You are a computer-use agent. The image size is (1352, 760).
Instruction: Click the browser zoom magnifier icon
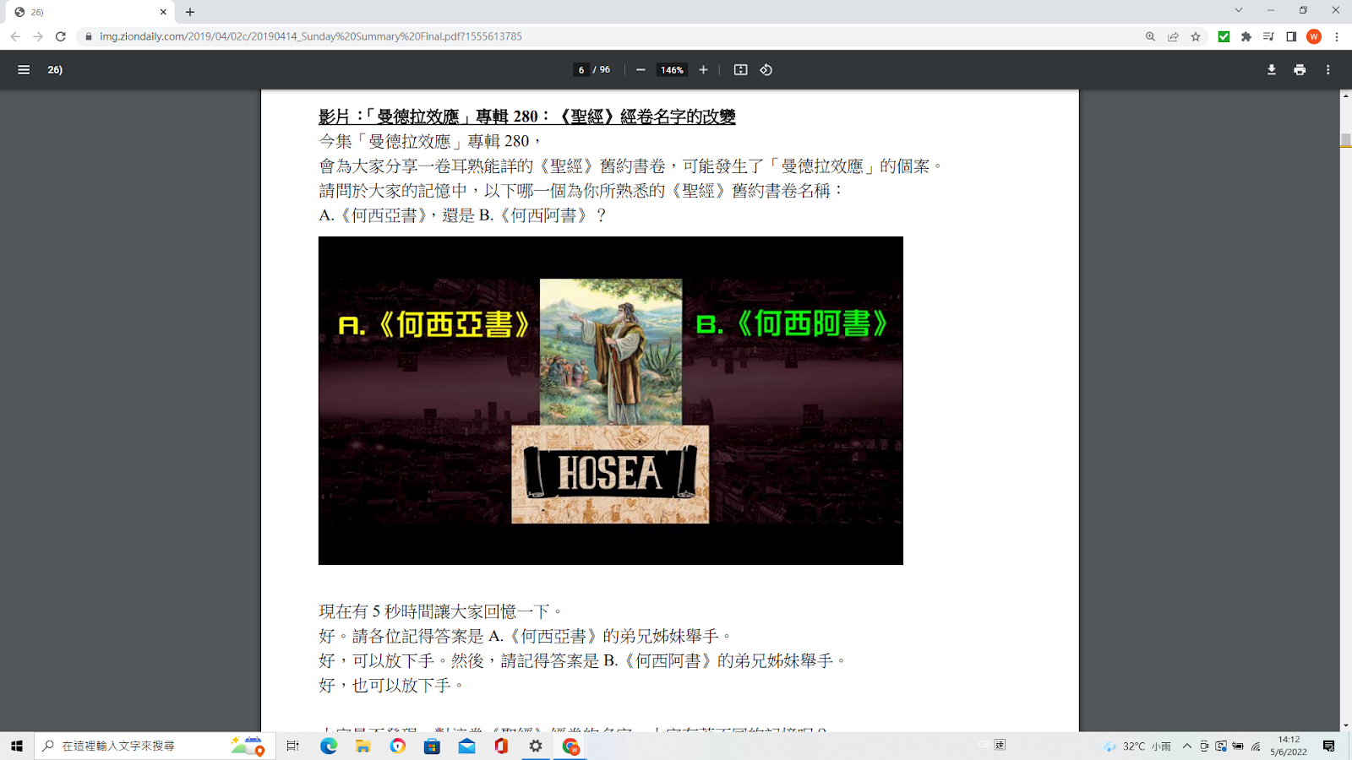1150,36
